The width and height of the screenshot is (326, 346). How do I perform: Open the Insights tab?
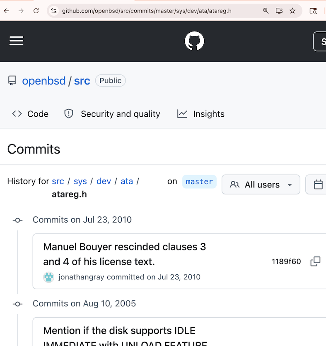pyautogui.click(x=201, y=114)
